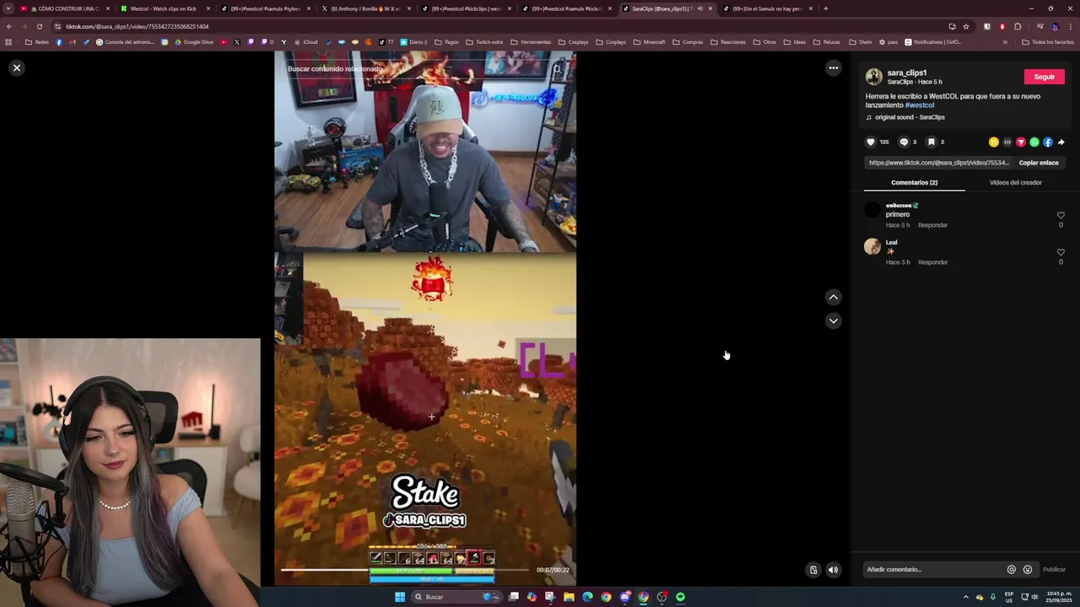
Task: Open Spotify from taskbar
Action: point(680,597)
